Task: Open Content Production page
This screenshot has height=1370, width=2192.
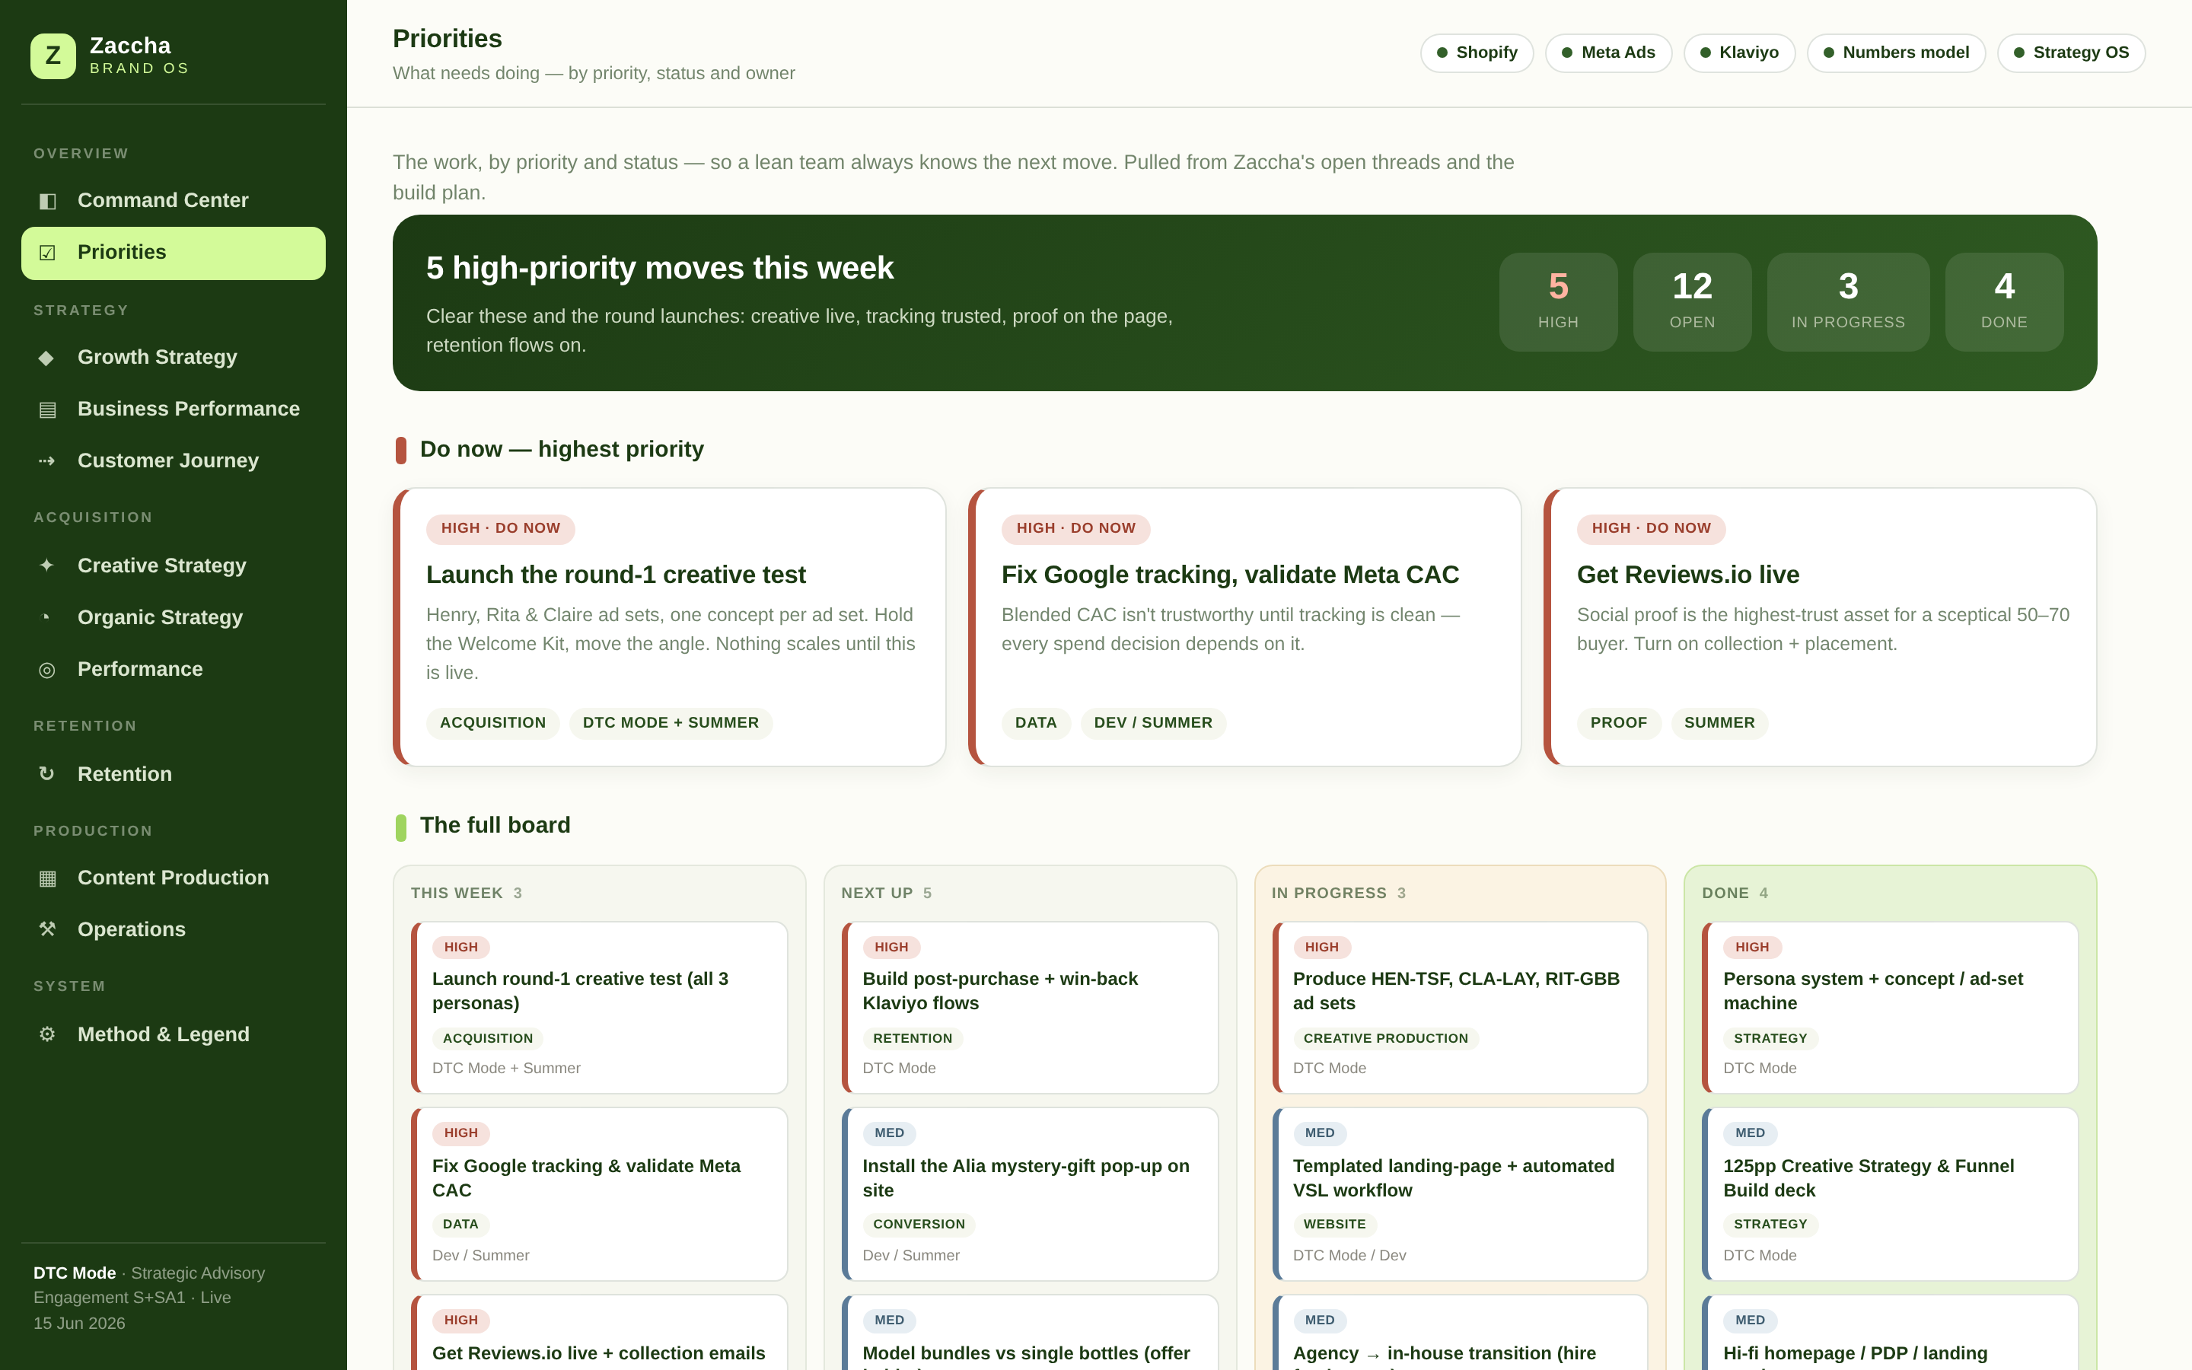Action: click(x=173, y=878)
